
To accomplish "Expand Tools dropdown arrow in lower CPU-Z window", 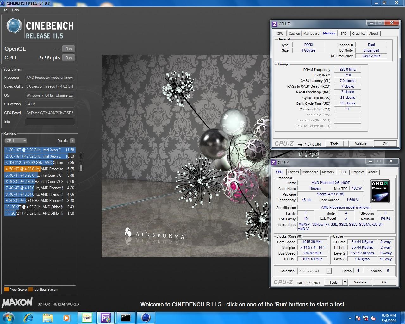I will [345, 282].
